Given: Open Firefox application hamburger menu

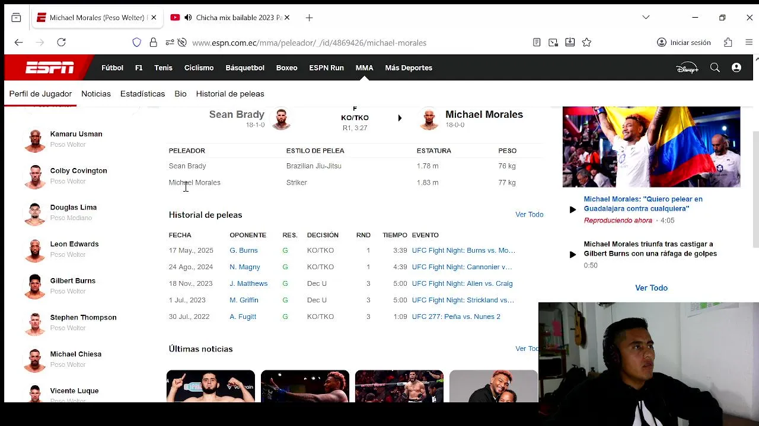Looking at the screenshot, I should click(x=749, y=43).
